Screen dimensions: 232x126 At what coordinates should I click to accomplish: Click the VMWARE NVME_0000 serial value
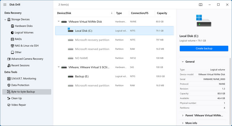(214, 79)
